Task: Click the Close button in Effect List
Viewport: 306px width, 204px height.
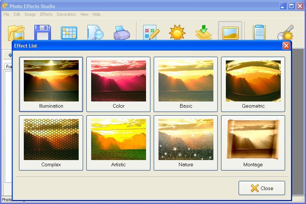Action: [x=262, y=188]
